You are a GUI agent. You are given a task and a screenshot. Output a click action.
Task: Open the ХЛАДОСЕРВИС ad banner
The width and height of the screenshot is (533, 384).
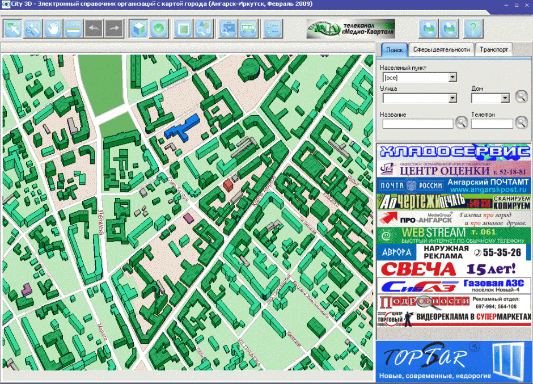pos(454,151)
